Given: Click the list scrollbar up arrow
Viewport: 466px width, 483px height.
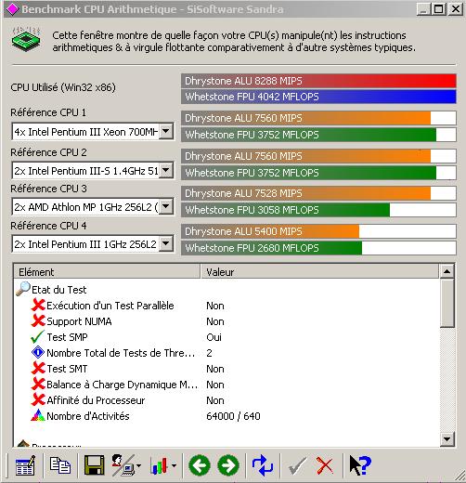Looking at the screenshot, I should (447, 271).
